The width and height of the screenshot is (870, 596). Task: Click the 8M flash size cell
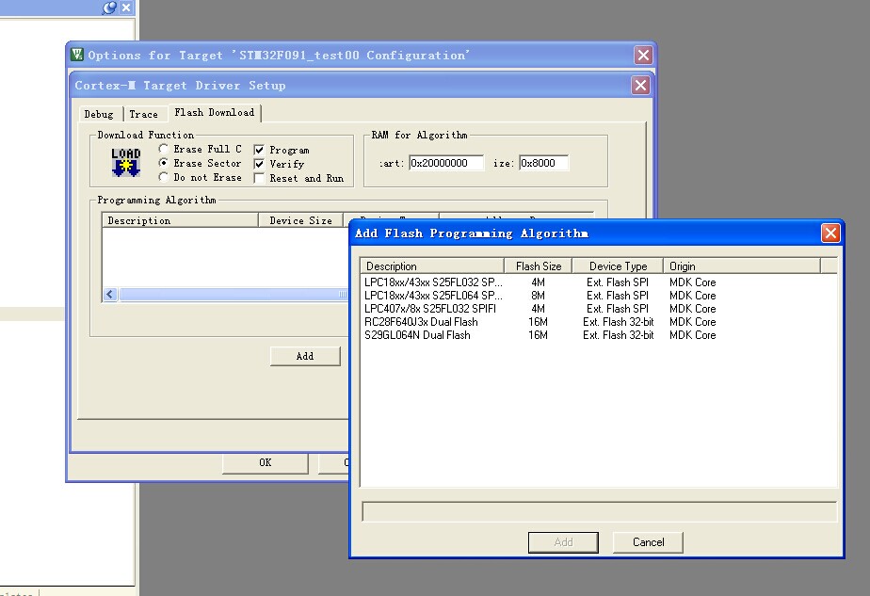click(538, 296)
